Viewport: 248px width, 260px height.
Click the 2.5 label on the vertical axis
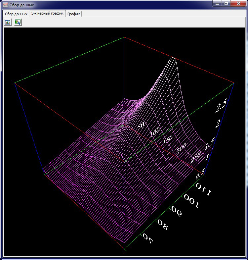click(x=221, y=107)
